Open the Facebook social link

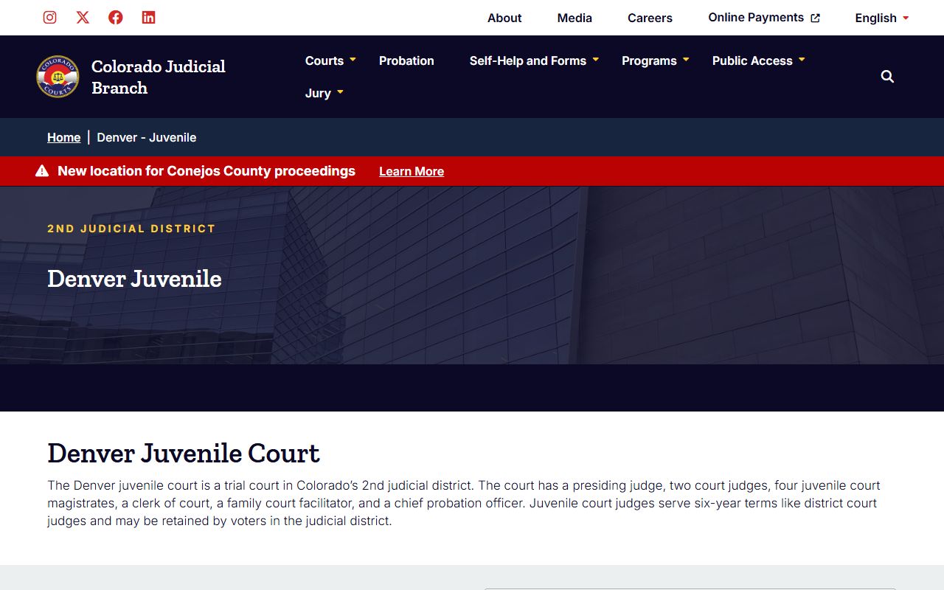(116, 17)
